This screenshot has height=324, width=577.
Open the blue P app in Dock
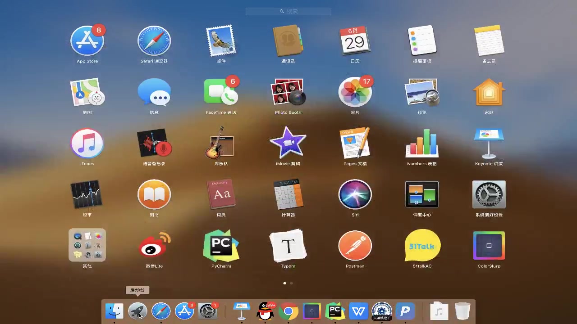coord(405,311)
